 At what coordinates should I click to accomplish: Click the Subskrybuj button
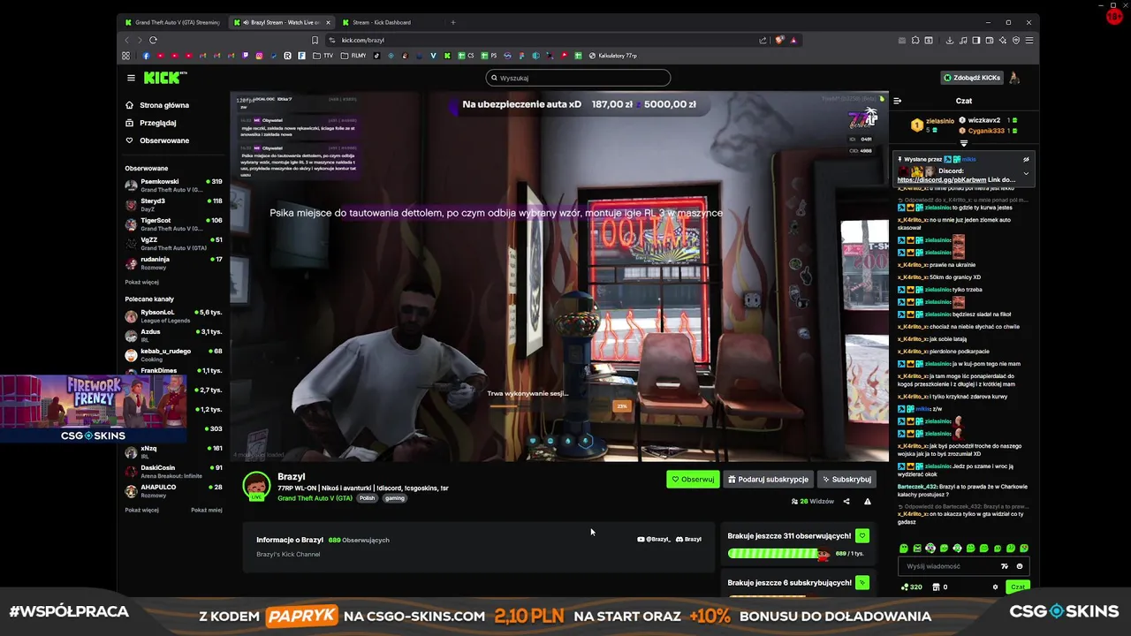[846, 480]
